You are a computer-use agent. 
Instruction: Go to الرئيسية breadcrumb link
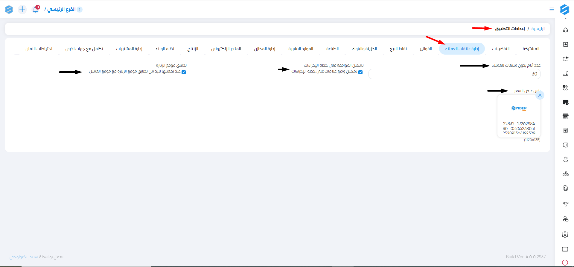tap(538, 29)
